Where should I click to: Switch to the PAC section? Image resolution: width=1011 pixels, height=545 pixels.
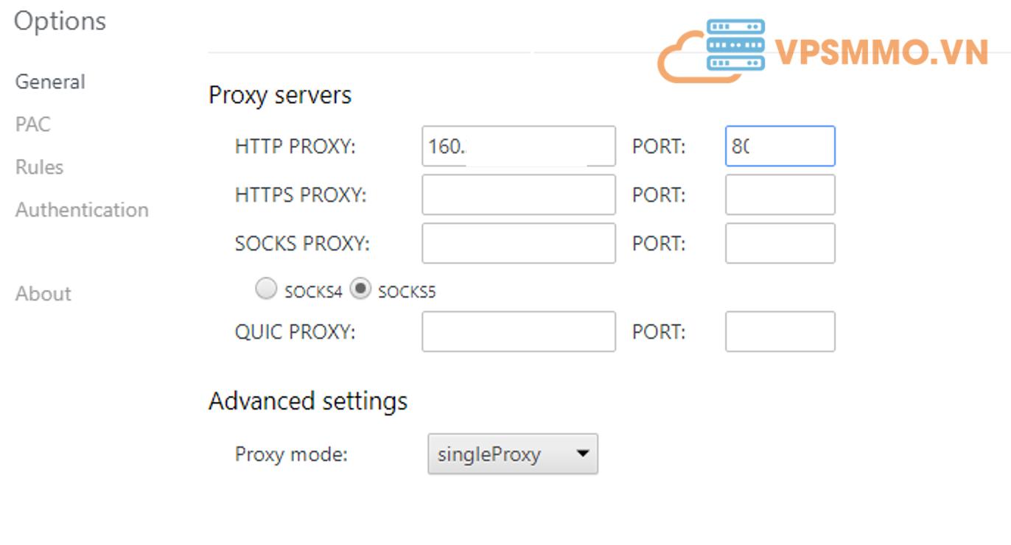click(x=33, y=124)
